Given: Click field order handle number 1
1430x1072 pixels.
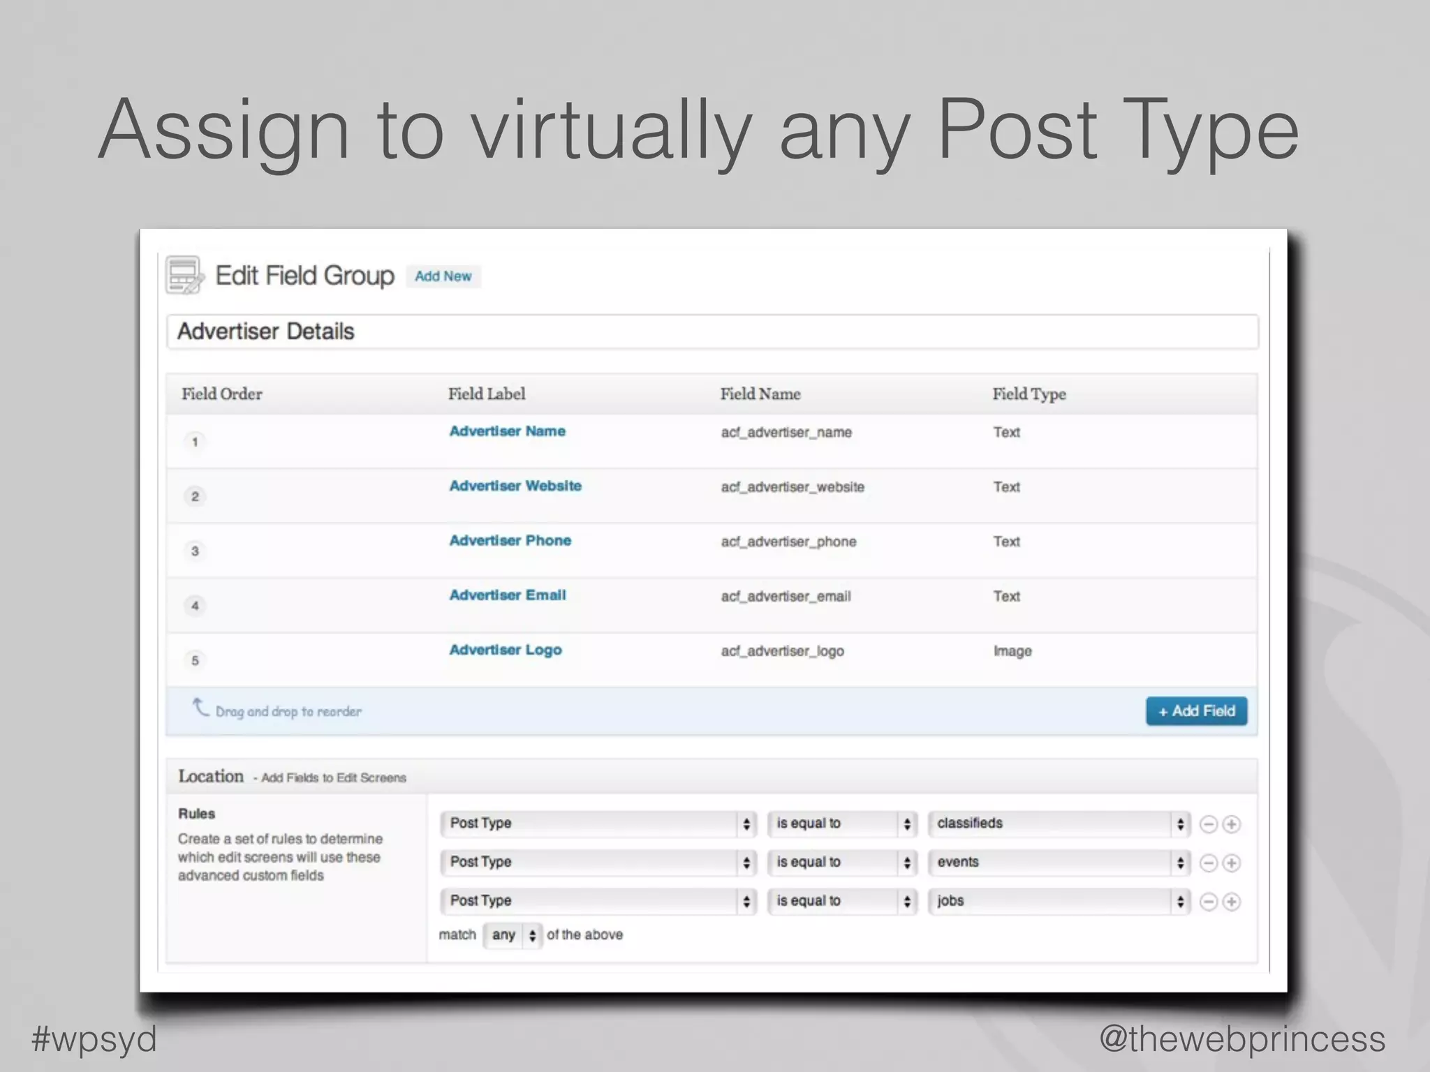Looking at the screenshot, I should [195, 442].
